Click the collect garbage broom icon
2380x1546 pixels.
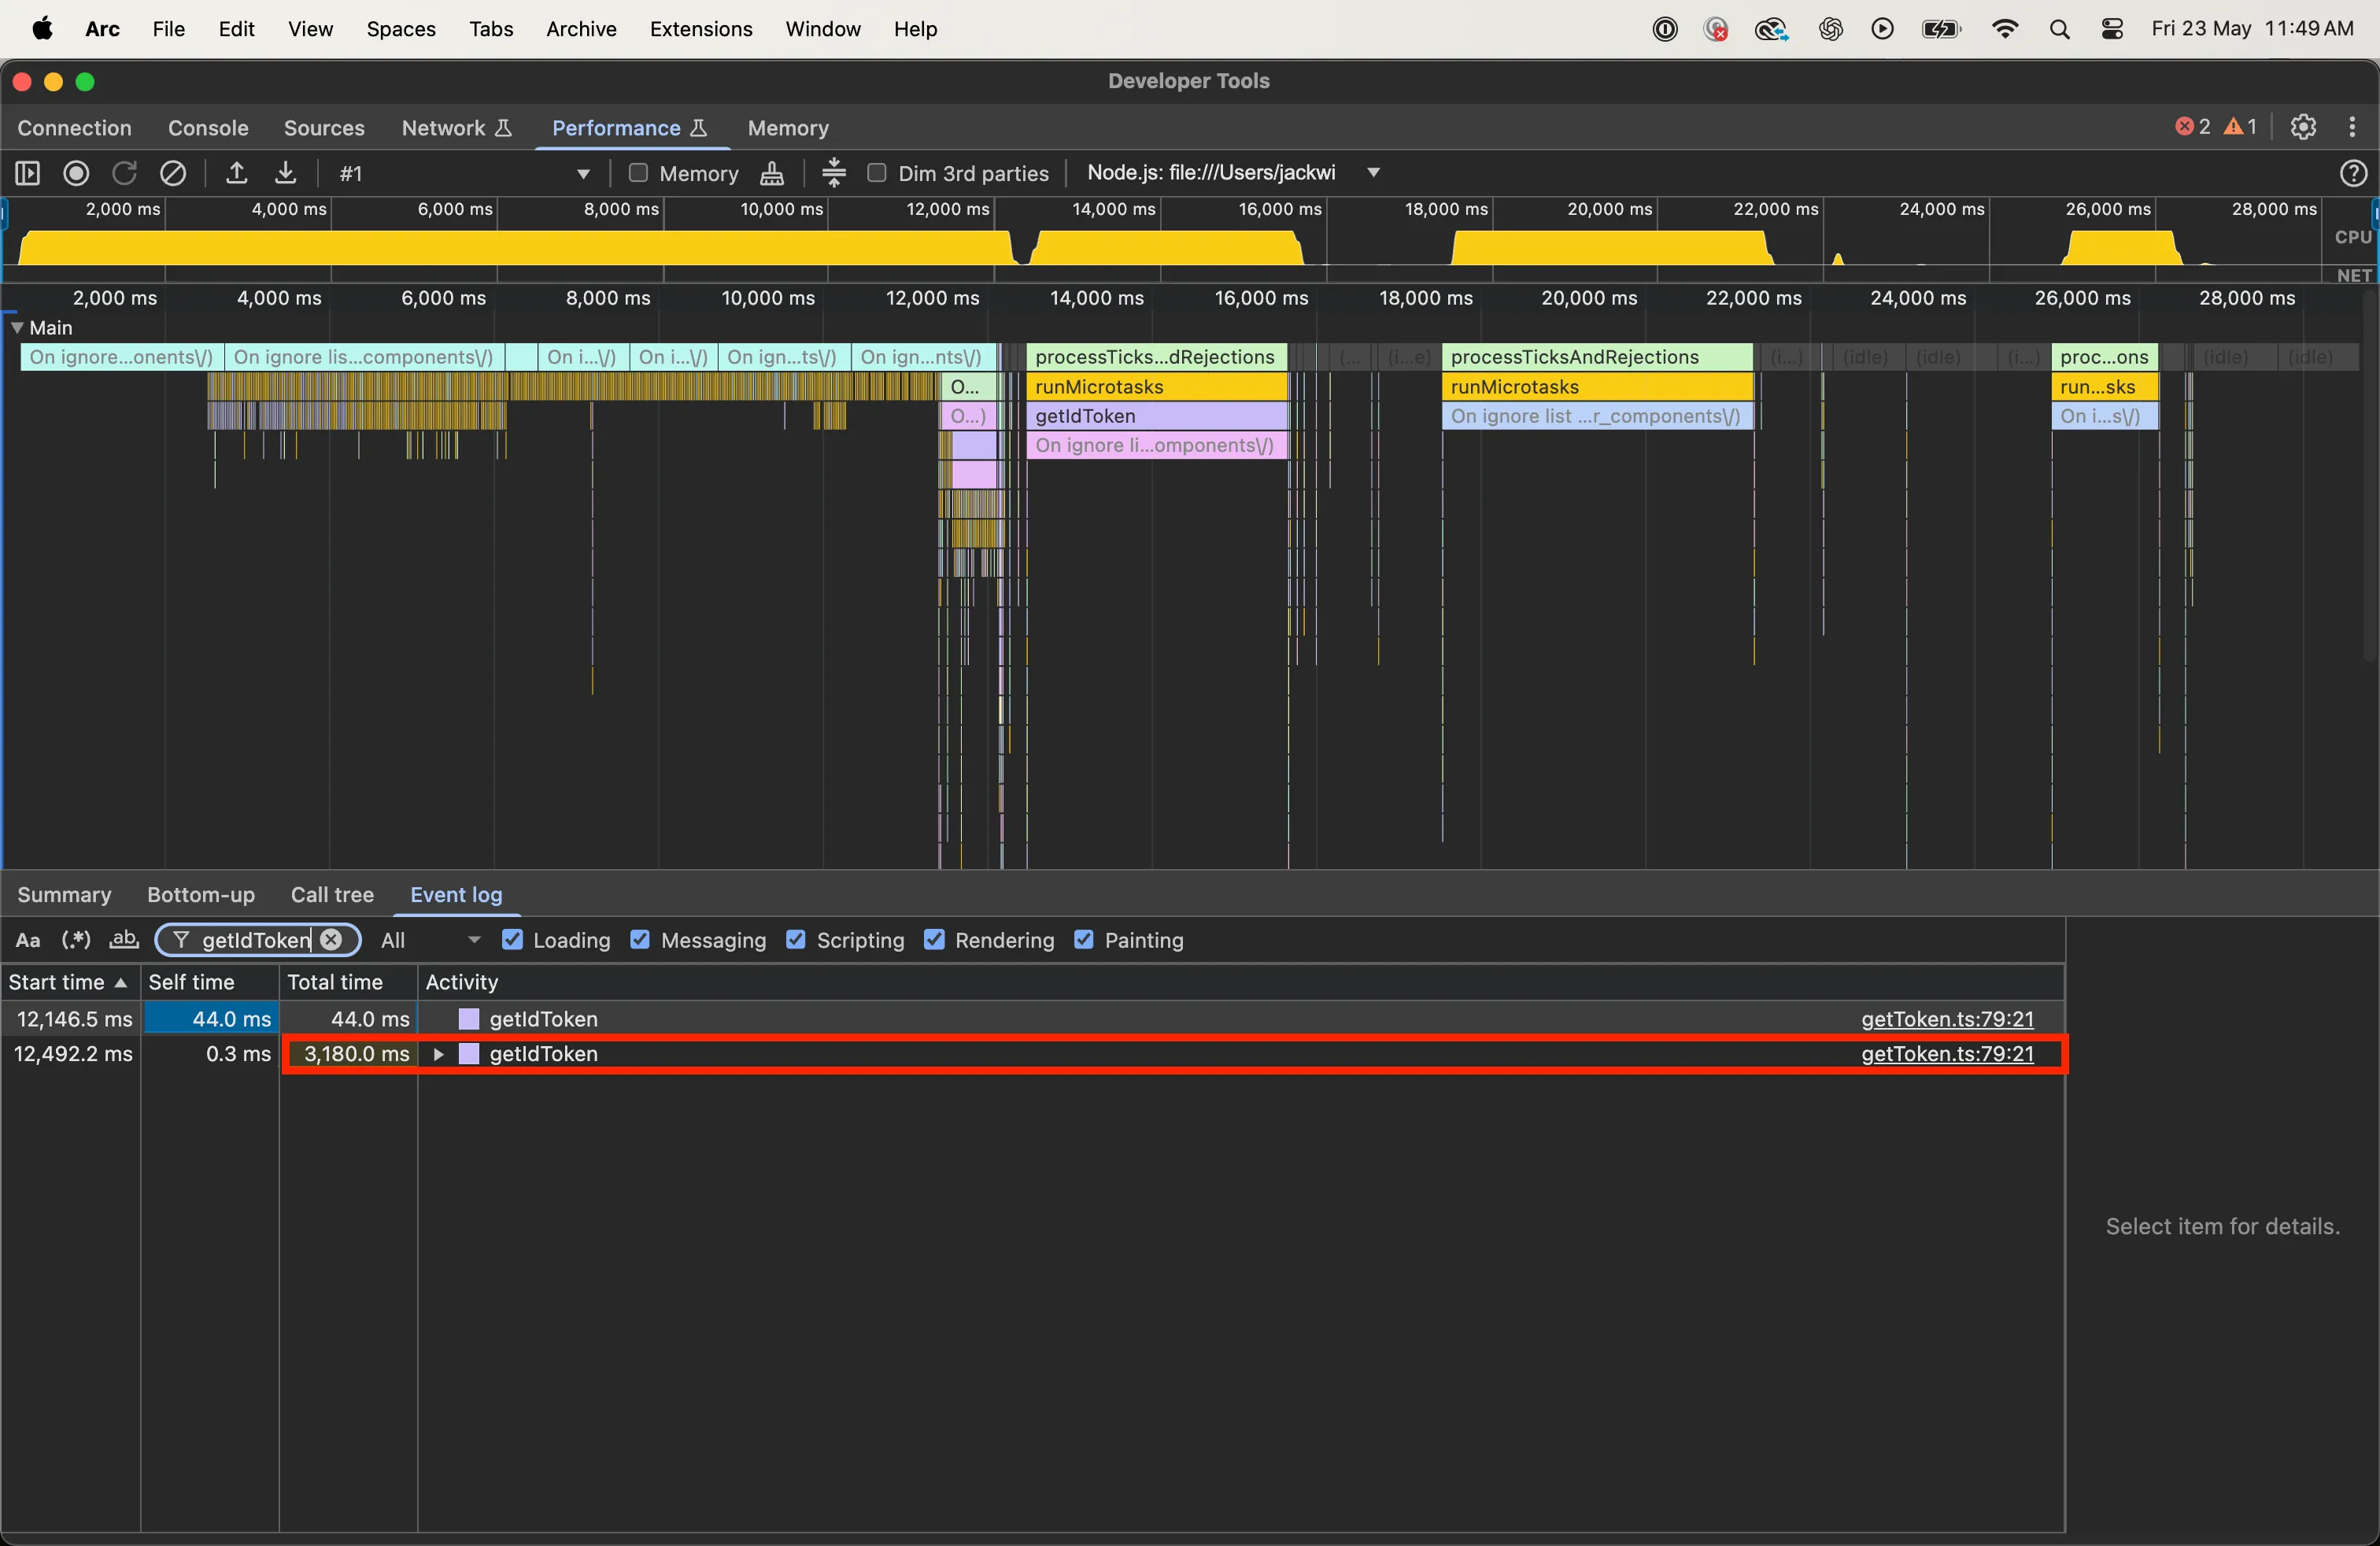[772, 173]
